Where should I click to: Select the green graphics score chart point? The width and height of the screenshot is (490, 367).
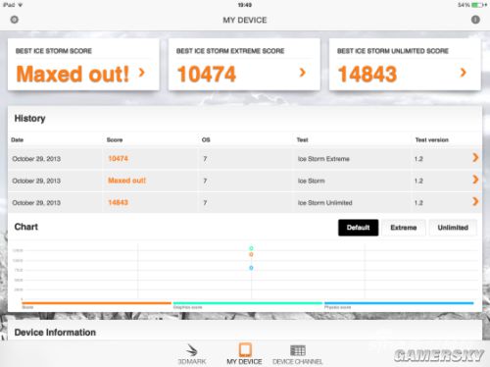pyautogui.click(x=251, y=248)
